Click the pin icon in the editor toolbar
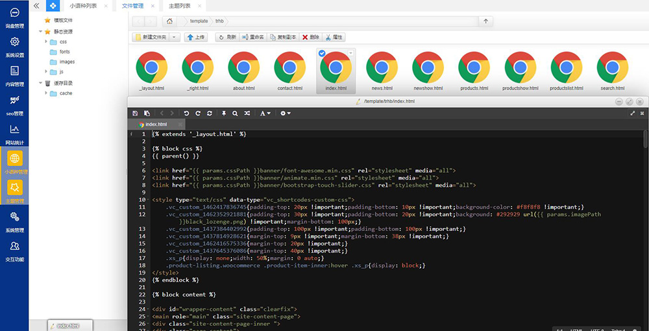 click(x=223, y=113)
